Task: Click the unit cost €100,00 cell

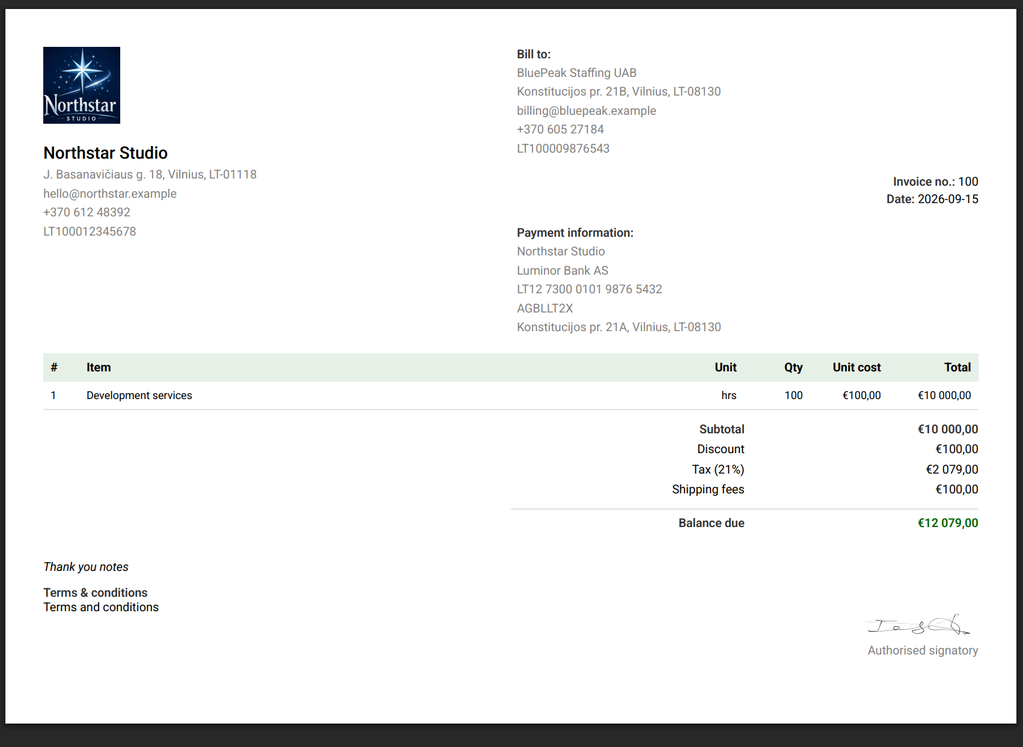Action: pos(861,395)
